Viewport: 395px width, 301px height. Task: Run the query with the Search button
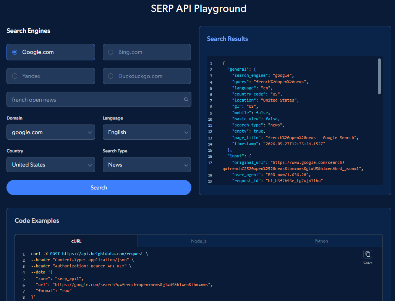(99, 188)
